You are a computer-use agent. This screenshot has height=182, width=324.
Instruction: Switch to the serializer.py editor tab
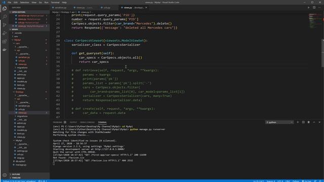(x=60, y=8)
